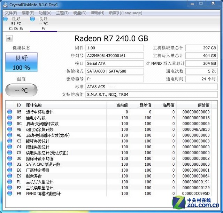Open the 主题(T) menu

(62, 13)
